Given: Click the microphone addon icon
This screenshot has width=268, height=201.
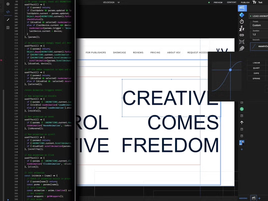Looking at the screenshot, I should click(242, 49).
